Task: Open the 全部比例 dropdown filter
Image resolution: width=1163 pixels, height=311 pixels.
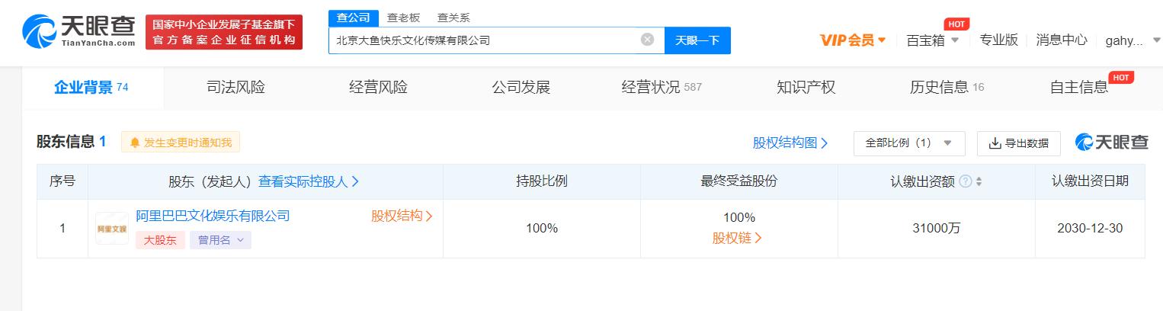Action: pos(909,143)
